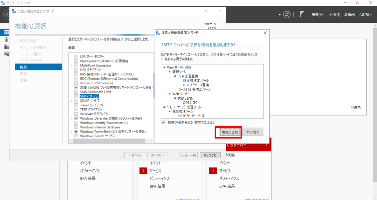Check the Management OData IIS 拡張機能 checkbox
The image size is (377, 200).
pyautogui.click(x=76, y=61)
